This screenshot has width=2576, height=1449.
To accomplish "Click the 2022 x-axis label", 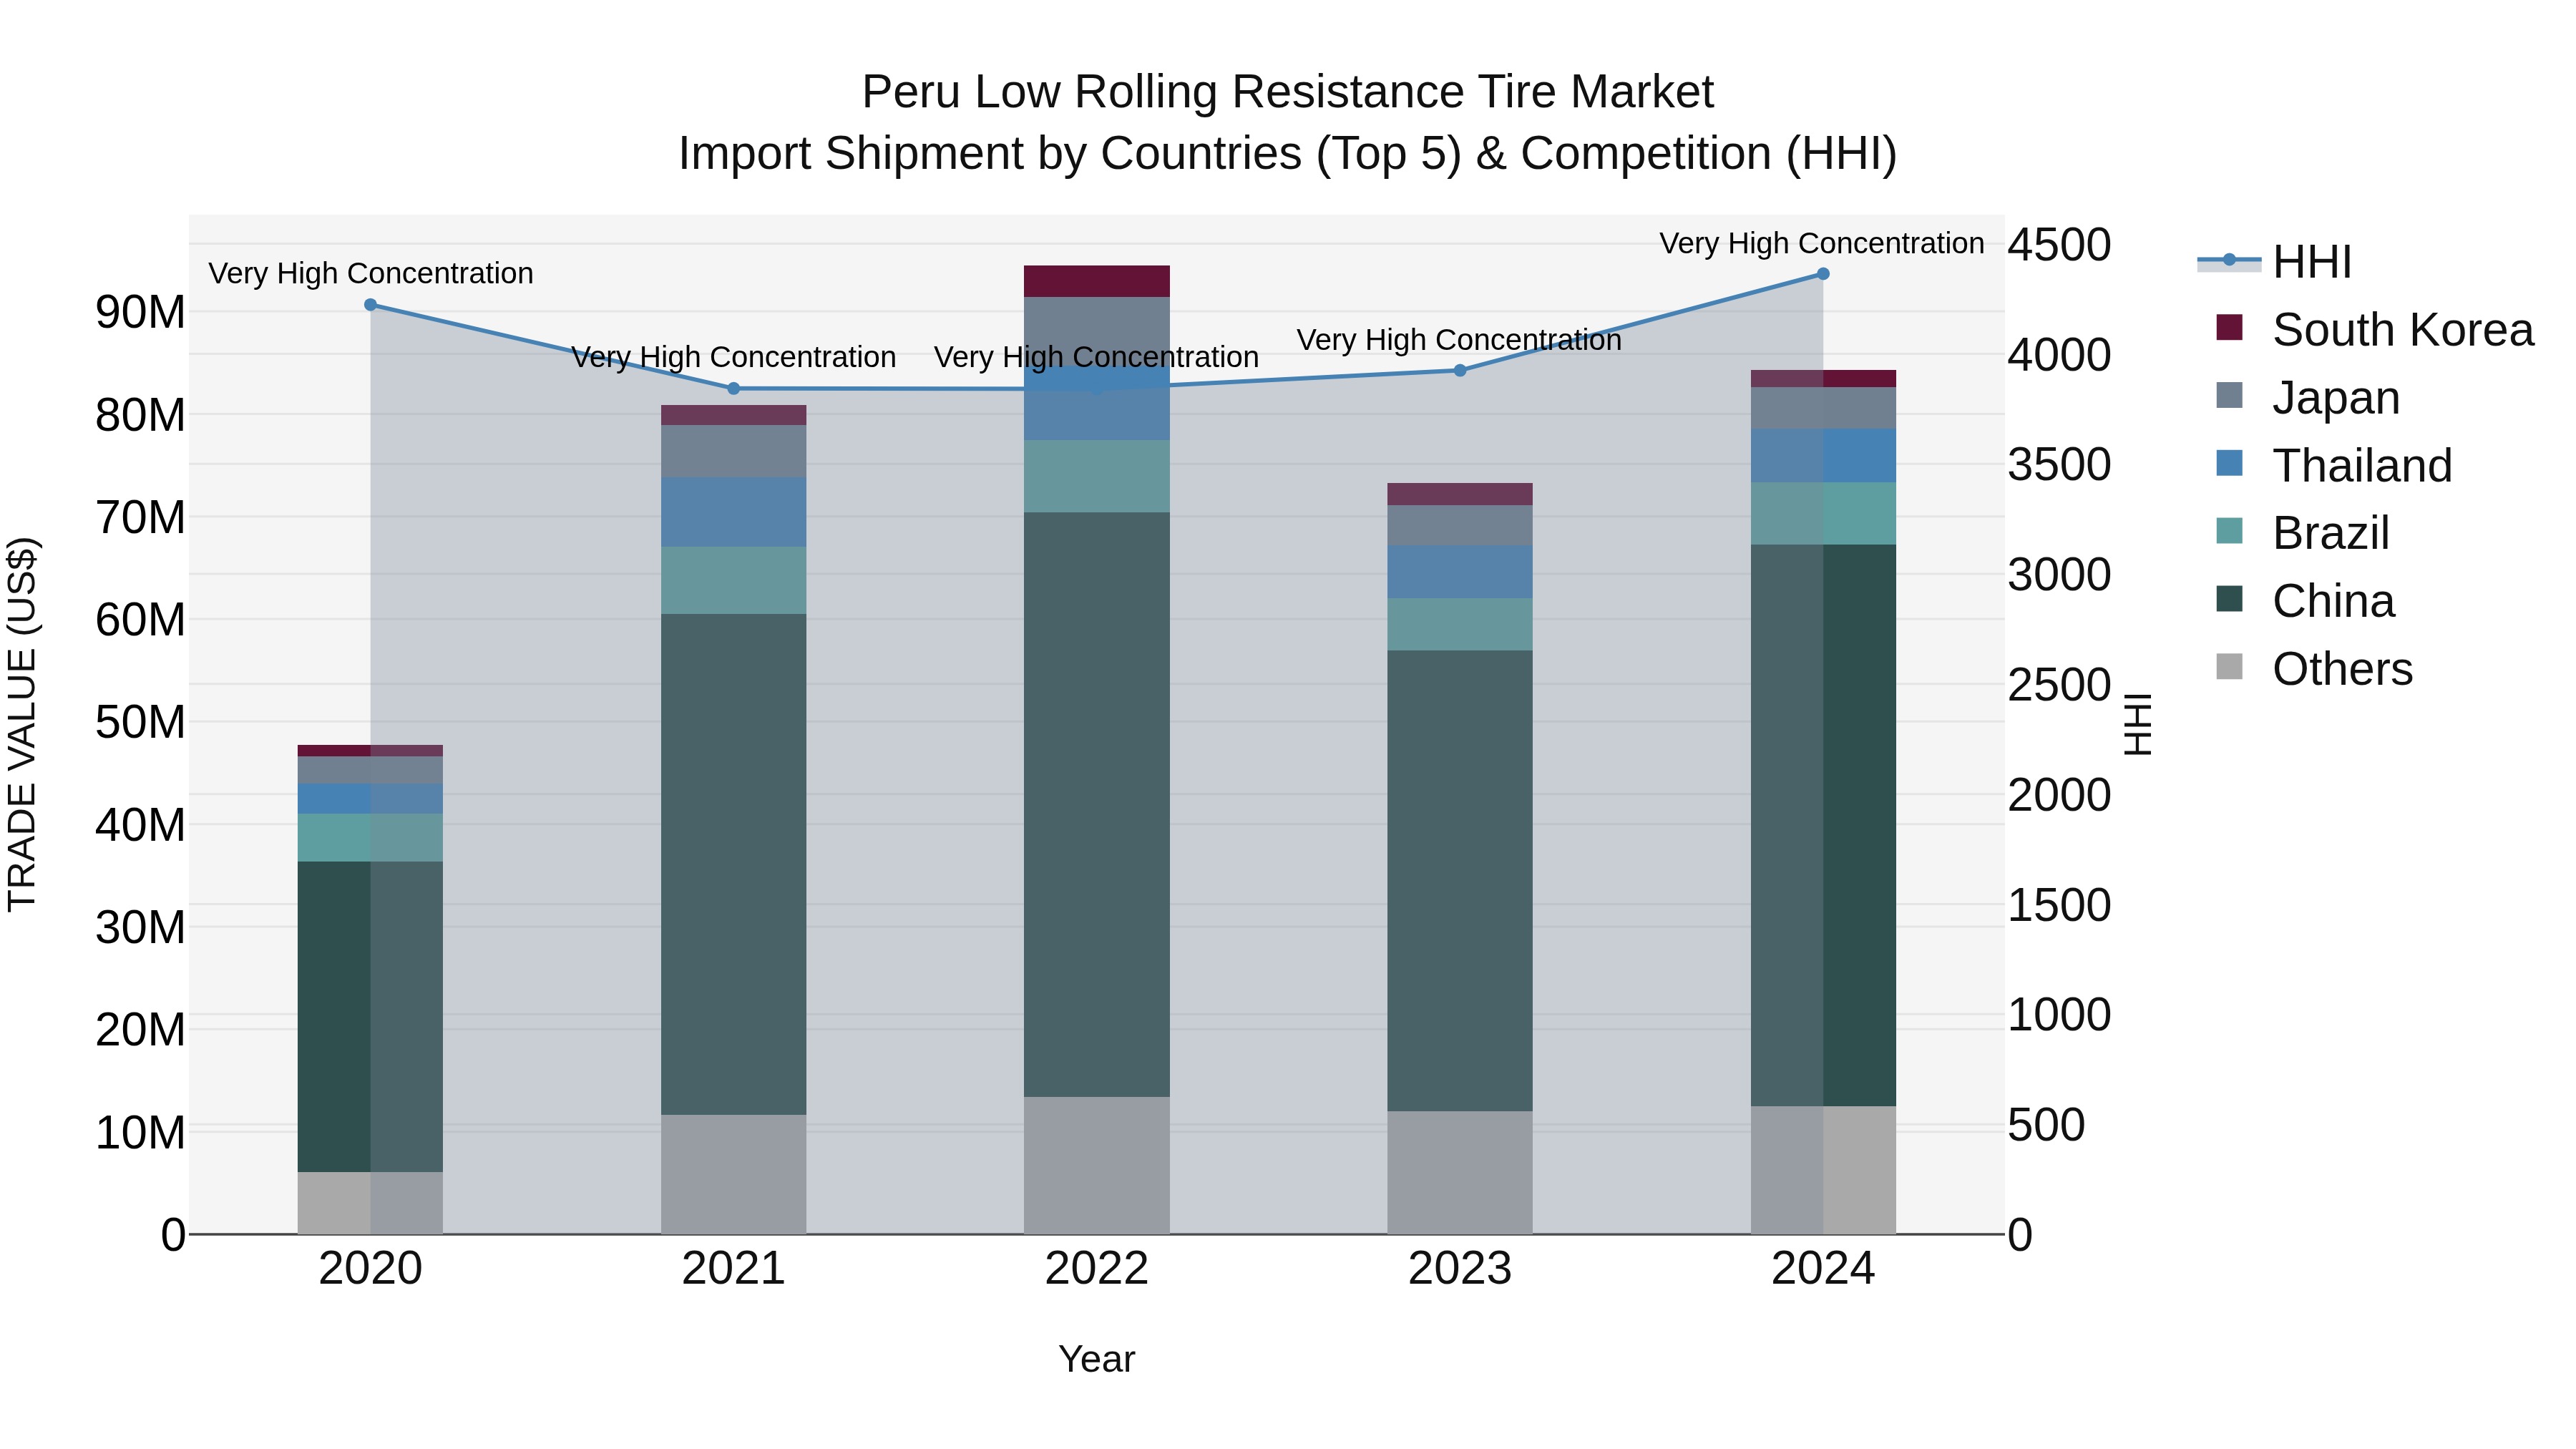I will pyautogui.click(x=1097, y=1269).
